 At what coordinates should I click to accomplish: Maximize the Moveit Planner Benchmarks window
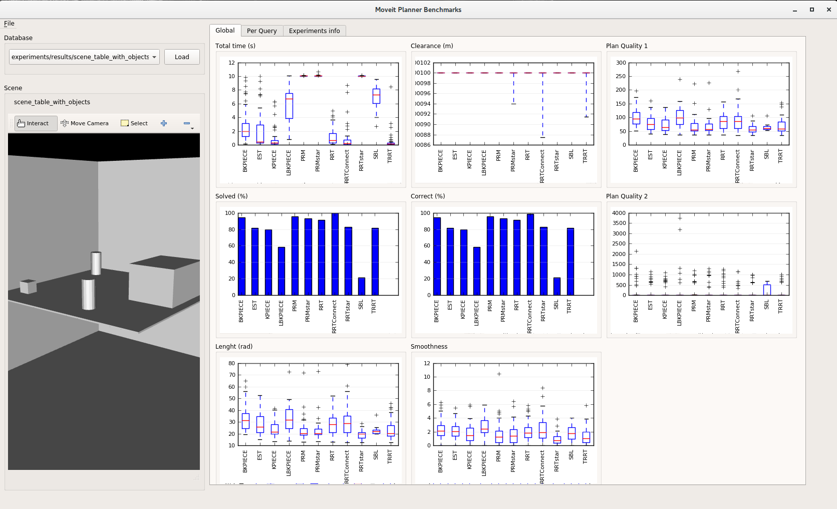tap(812, 10)
